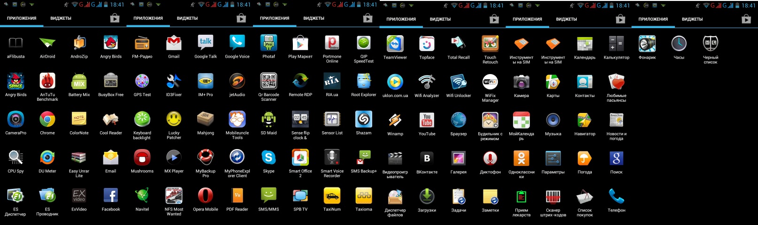Open Skype
The image size is (758, 225).
pyautogui.click(x=268, y=158)
